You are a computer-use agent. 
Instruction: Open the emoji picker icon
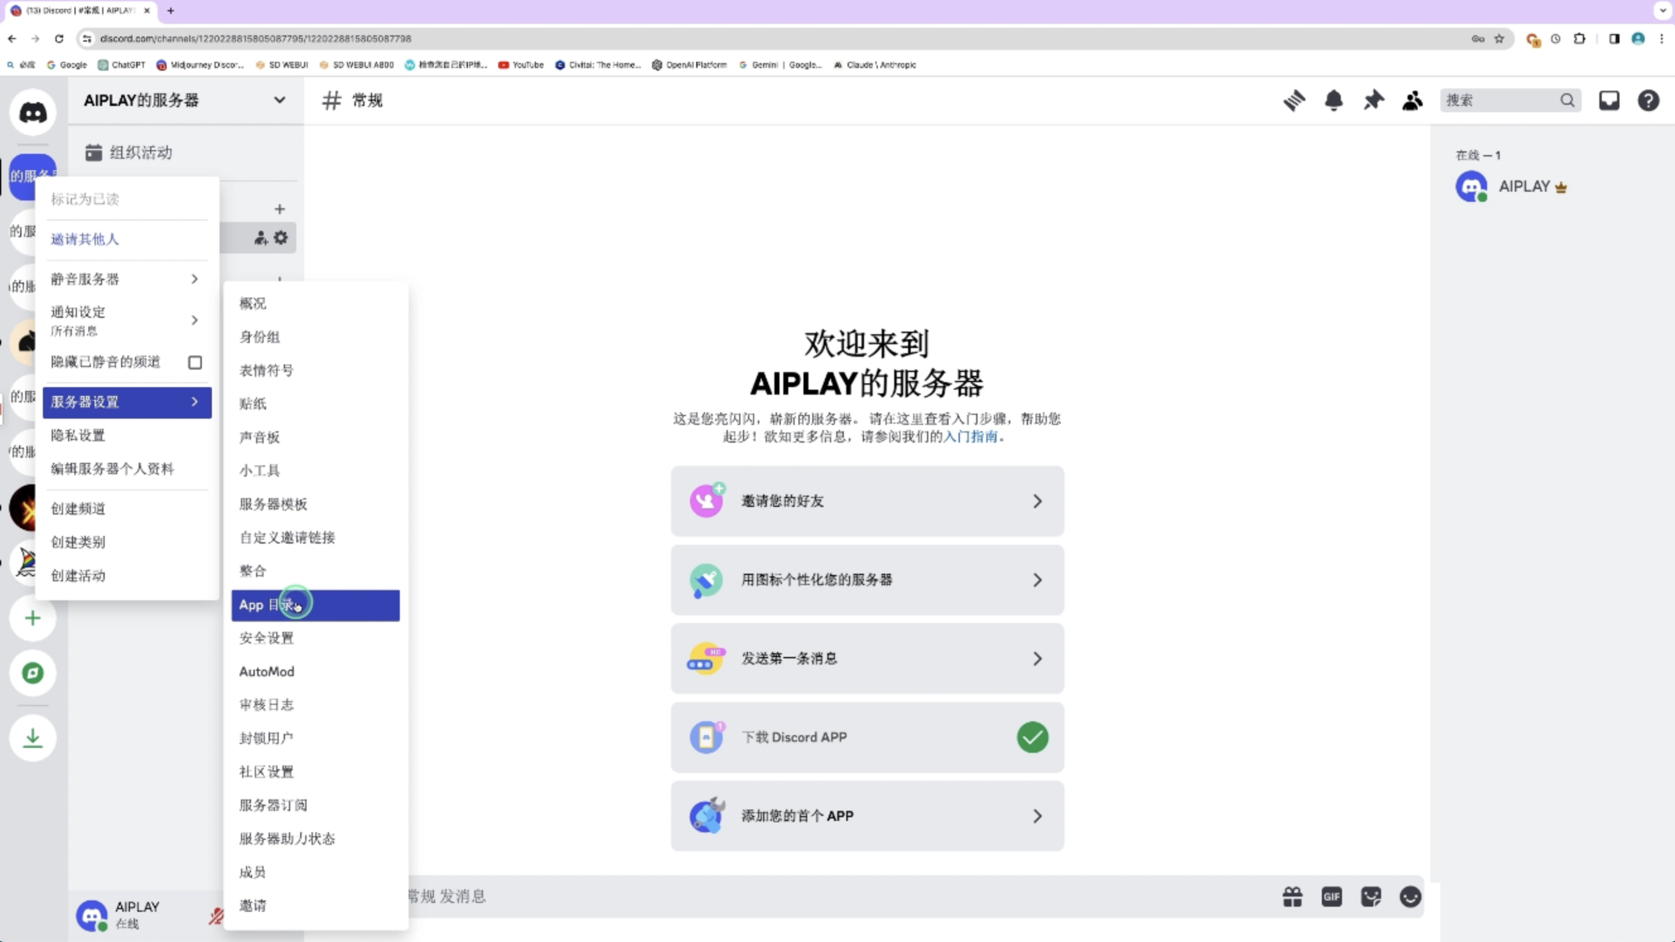point(1410,897)
